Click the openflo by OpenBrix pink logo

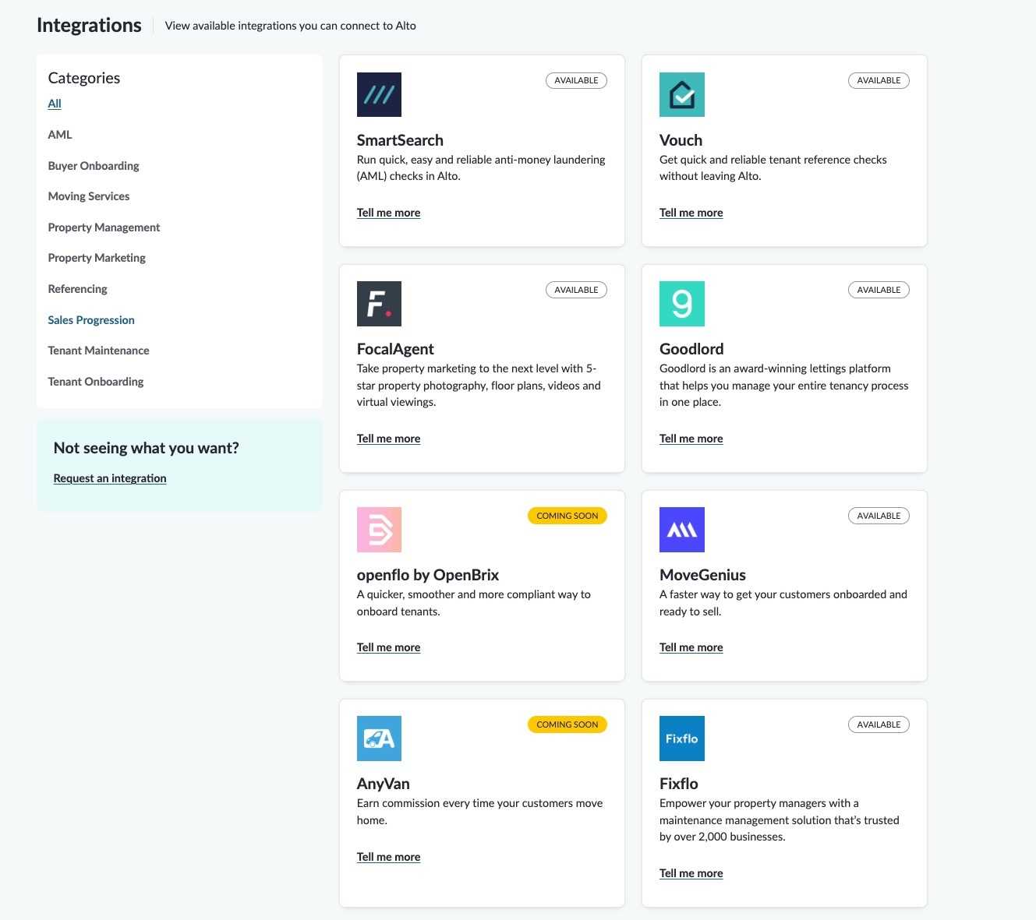coord(379,530)
